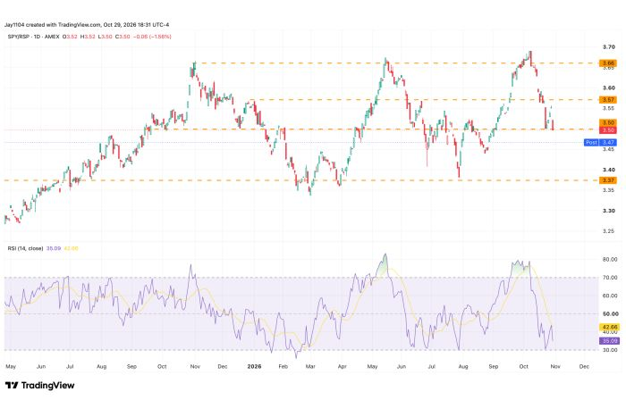Select the orange 3.37 price level label
Viewport: 626px width, 417px height.
tap(608, 180)
